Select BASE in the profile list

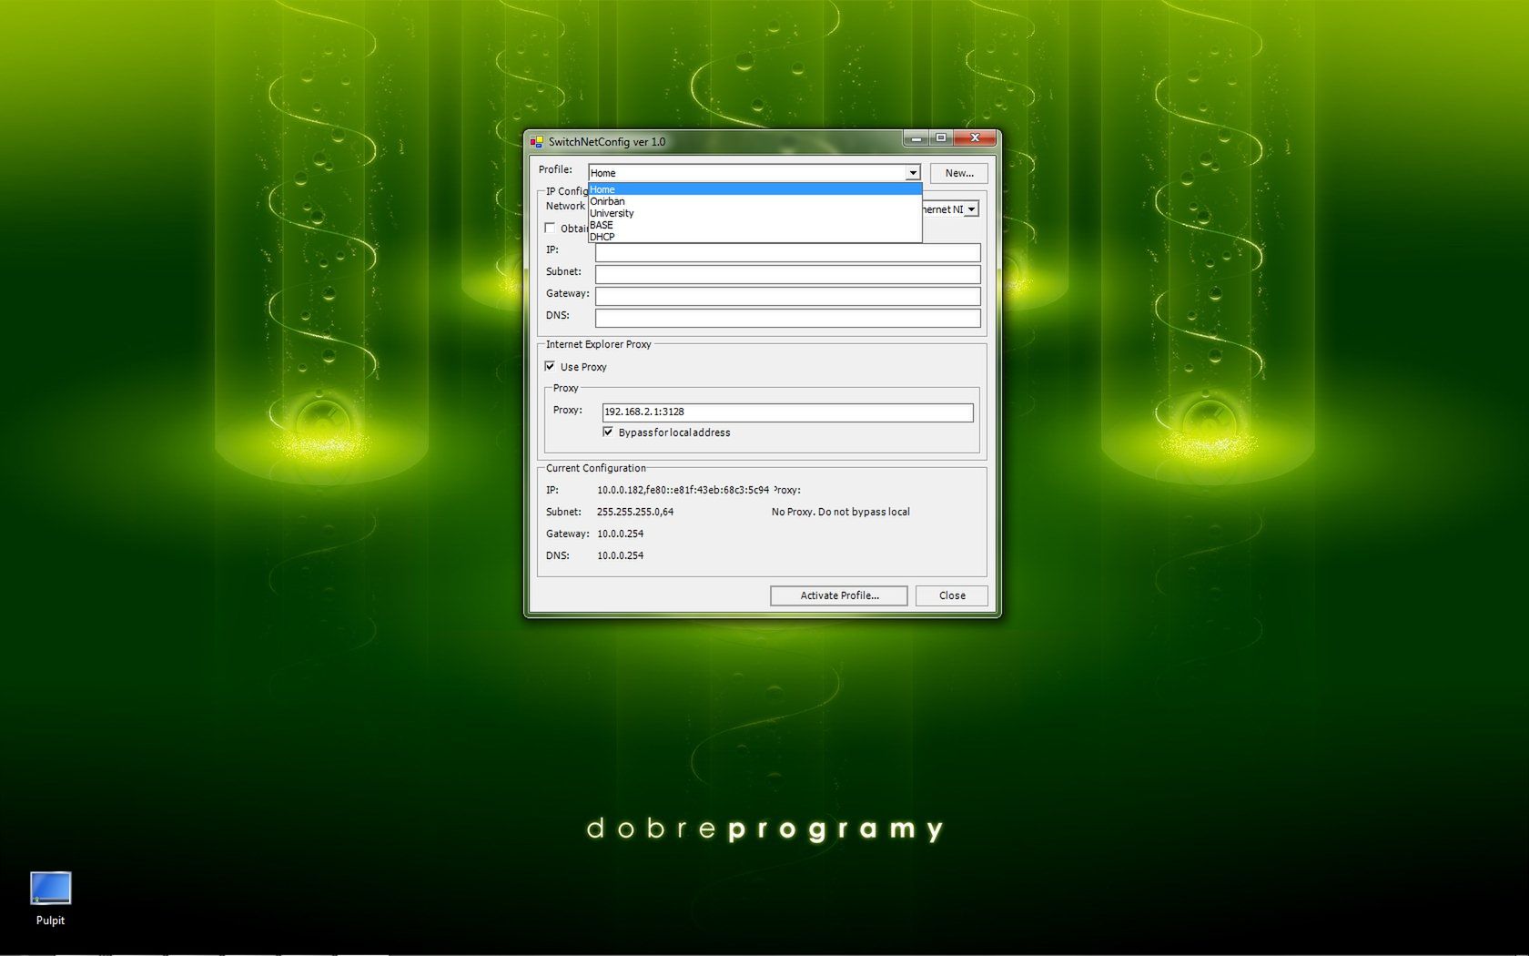(x=754, y=225)
